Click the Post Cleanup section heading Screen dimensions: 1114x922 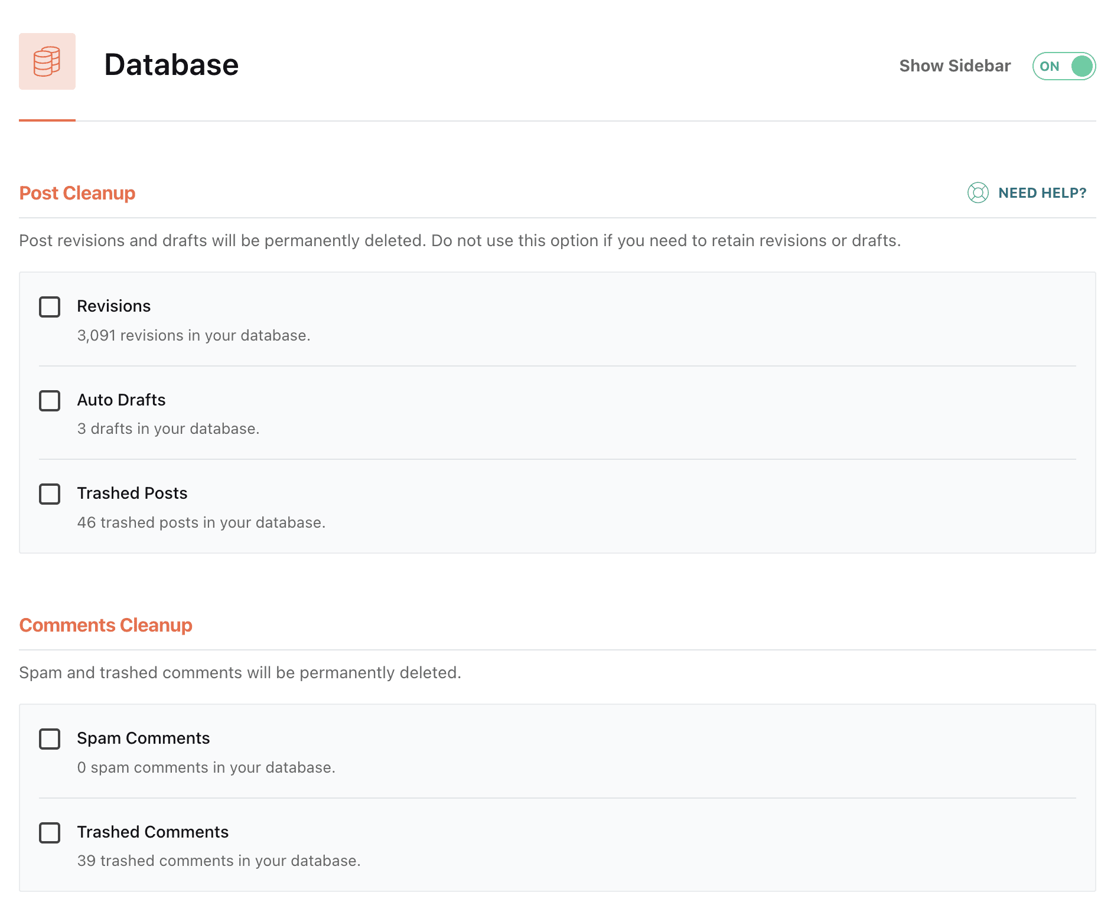(77, 193)
